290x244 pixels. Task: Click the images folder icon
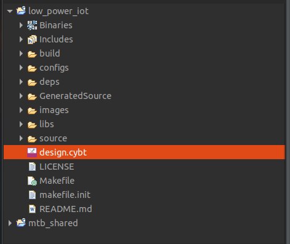click(32, 111)
